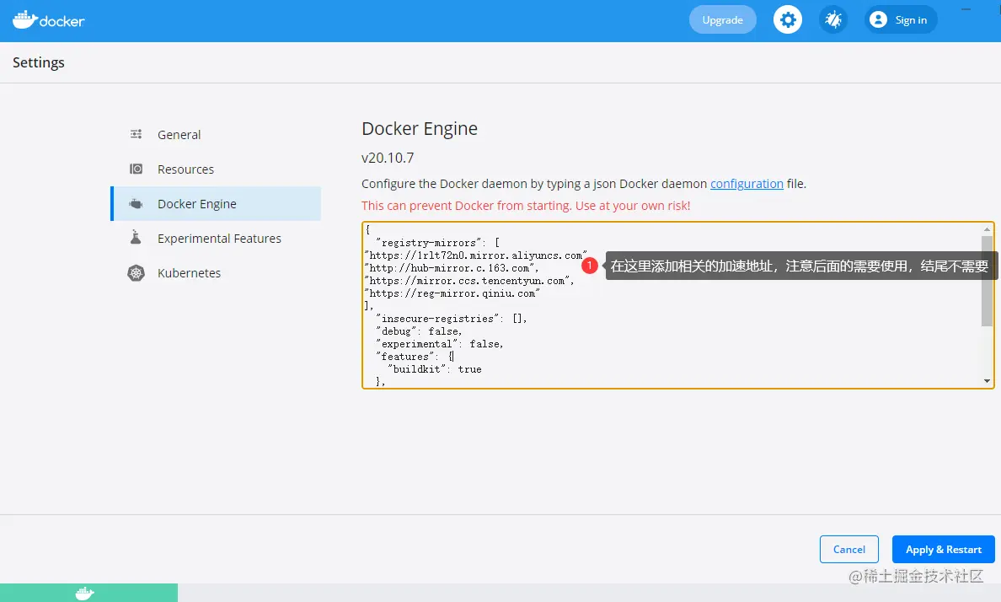The image size is (1001, 602).
Task: Click Apply & Restart
Action: click(944, 550)
